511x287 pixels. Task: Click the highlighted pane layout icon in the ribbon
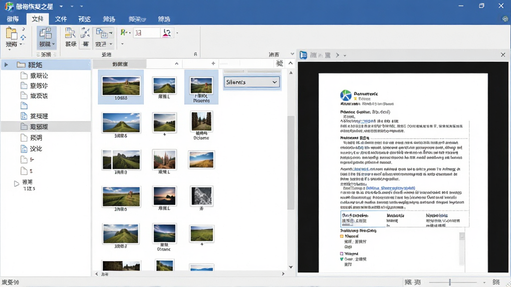(46, 33)
